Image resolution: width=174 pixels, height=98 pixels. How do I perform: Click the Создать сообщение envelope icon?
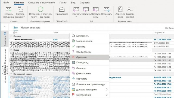coord(8,9)
